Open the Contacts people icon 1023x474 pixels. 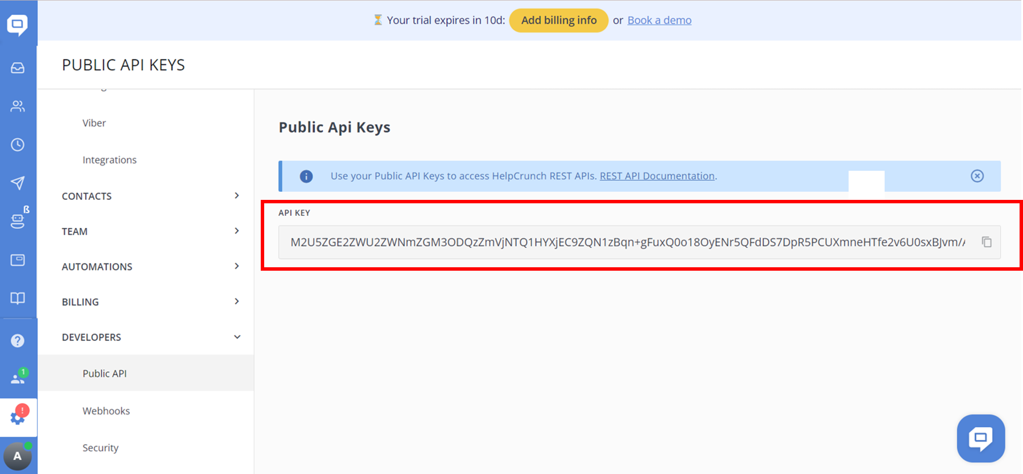[x=18, y=106]
